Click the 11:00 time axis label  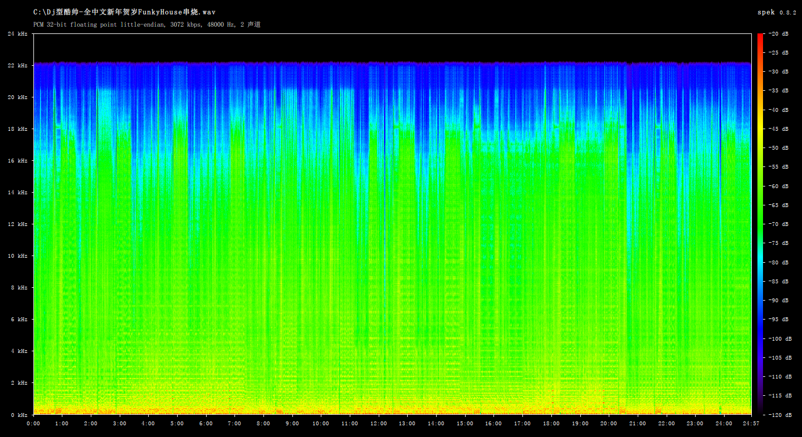(350, 424)
